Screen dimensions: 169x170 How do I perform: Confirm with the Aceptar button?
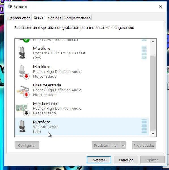tap(99, 160)
